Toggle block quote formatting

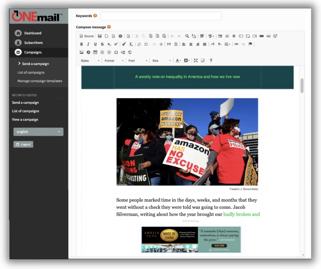pos(169,44)
